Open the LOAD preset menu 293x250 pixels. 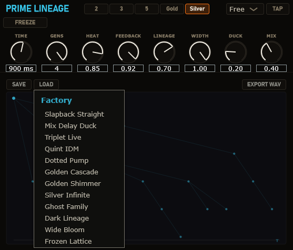coord(46,85)
